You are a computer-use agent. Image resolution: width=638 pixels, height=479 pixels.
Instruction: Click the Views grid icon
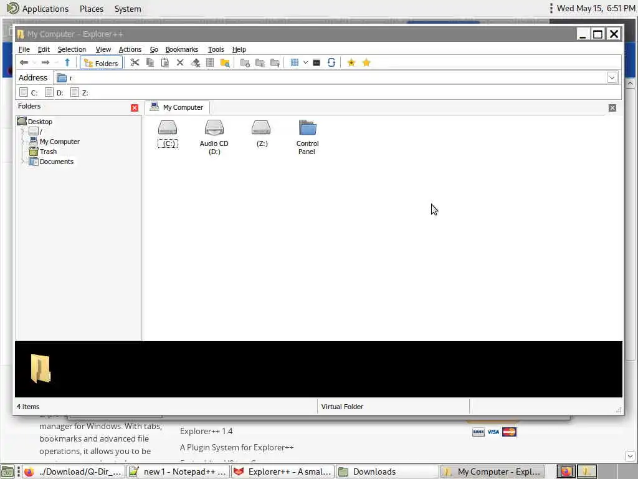[x=295, y=62]
